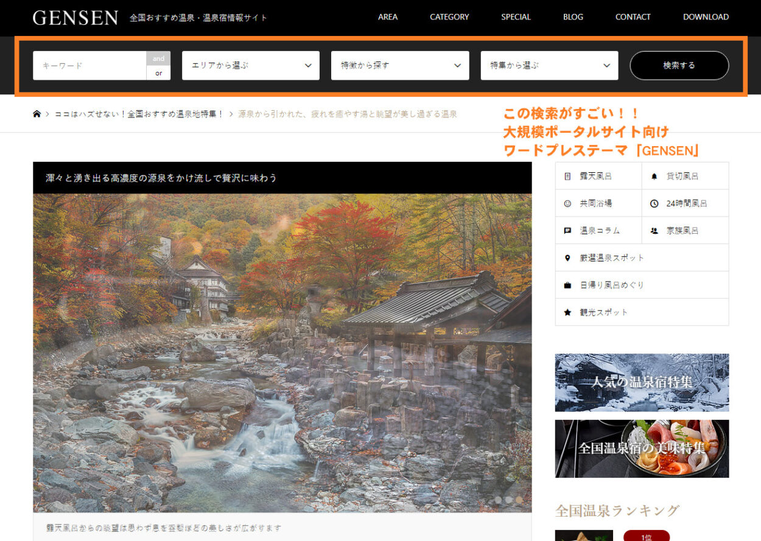Viewport: 761px width, 541px height.
Task: Click the smiley icon next to 共同浴場
Action: click(x=567, y=203)
